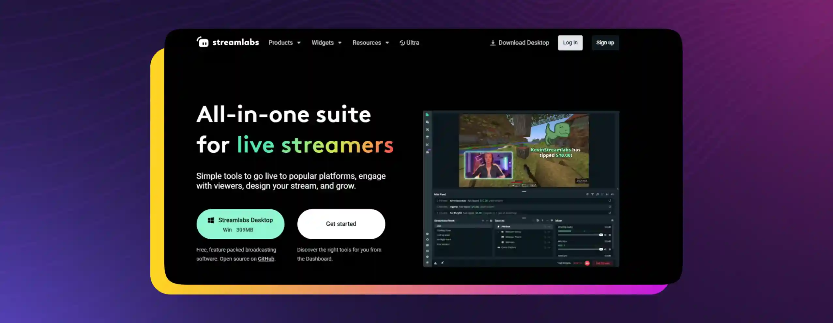Replay the nerdfury90 tip event
833x323 pixels.
tap(610, 213)
